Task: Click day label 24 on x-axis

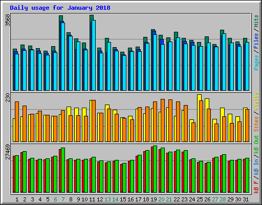Action: click(x=192, y=199)
